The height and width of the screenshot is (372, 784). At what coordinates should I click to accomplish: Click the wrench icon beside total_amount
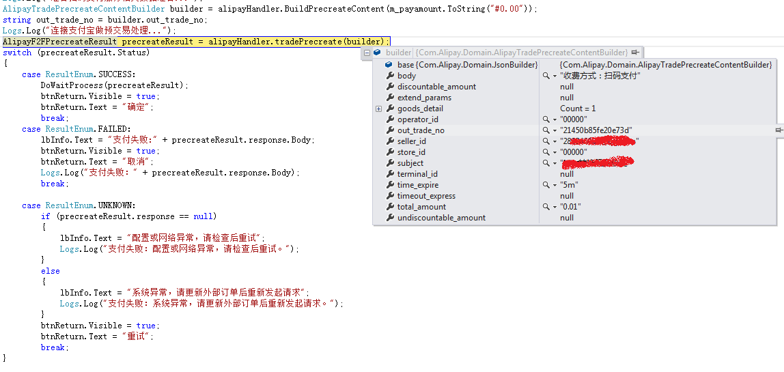(x=390, y=207)
